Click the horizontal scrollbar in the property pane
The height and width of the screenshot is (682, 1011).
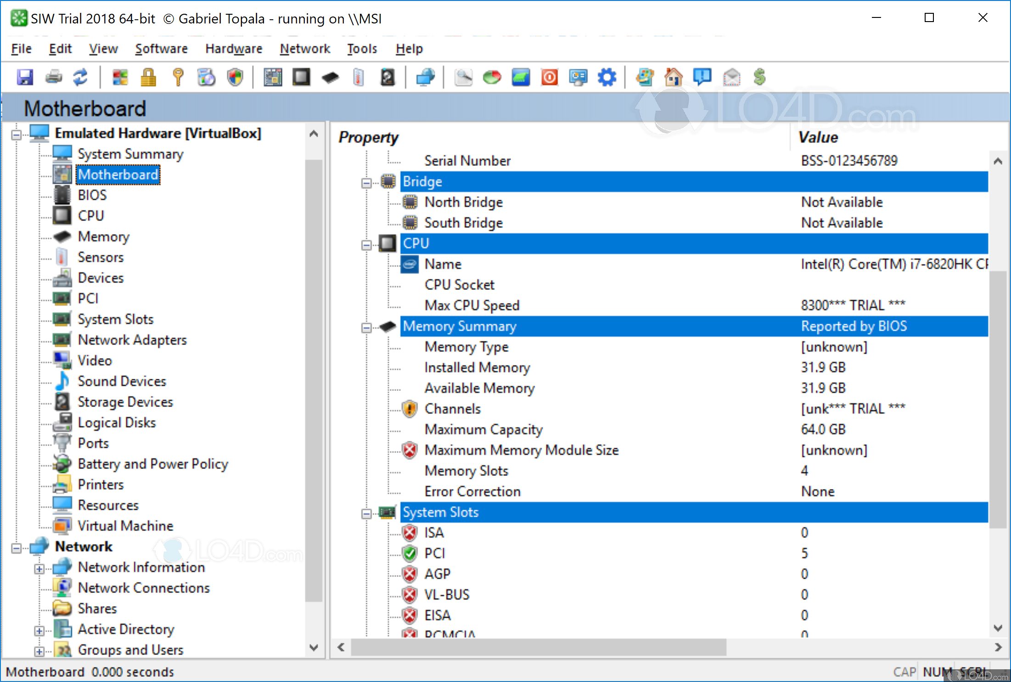point(538,647)
